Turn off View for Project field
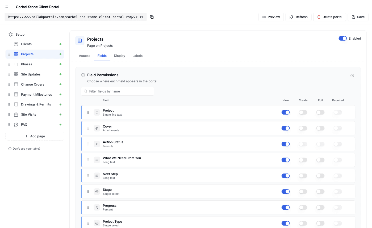Viewport: 372px width, 228px height. coord(286,112)
